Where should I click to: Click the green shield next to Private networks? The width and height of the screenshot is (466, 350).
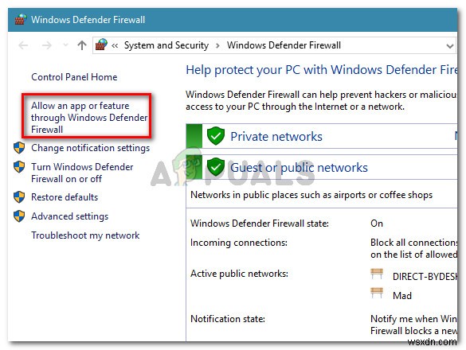[216, 136]
